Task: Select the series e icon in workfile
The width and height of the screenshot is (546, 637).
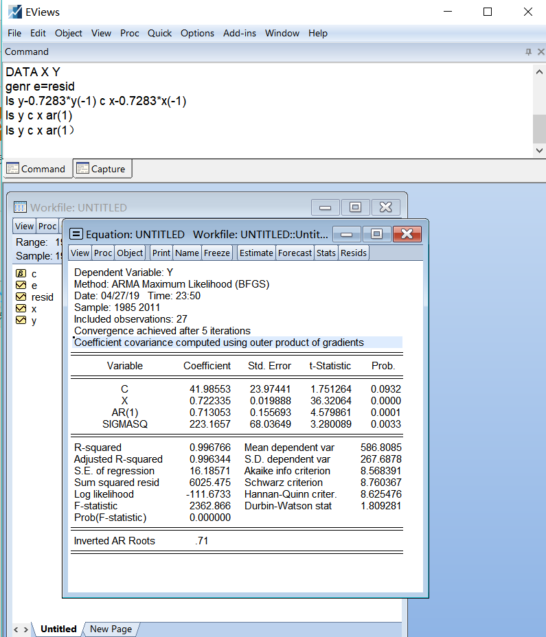Action: pyautogui.click(x=21, y=286)
